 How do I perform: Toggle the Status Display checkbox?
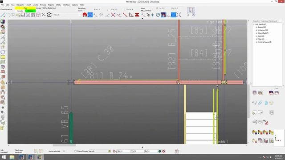coord(75,151)
